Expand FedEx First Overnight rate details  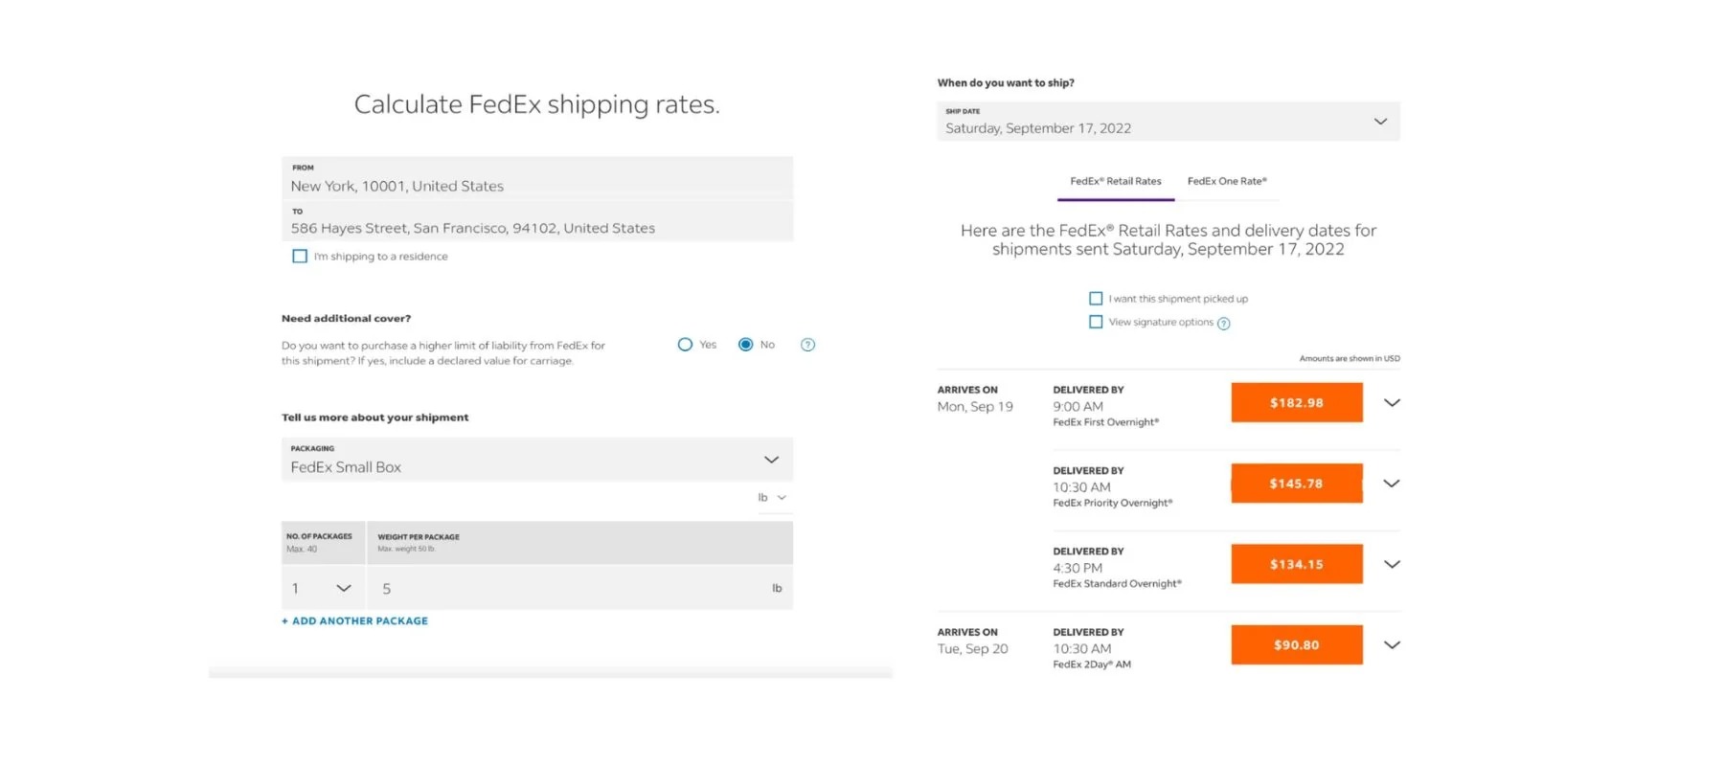pyautogui.click(x=1392, y=403)
